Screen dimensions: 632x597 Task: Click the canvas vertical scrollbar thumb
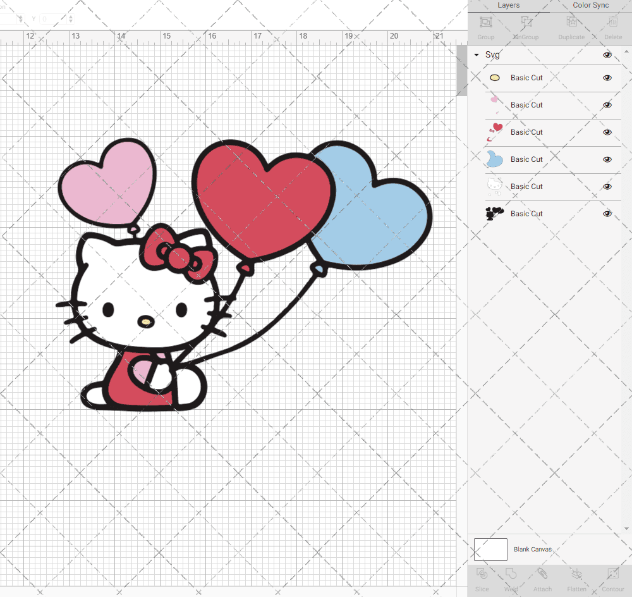(x=461, y=70)
